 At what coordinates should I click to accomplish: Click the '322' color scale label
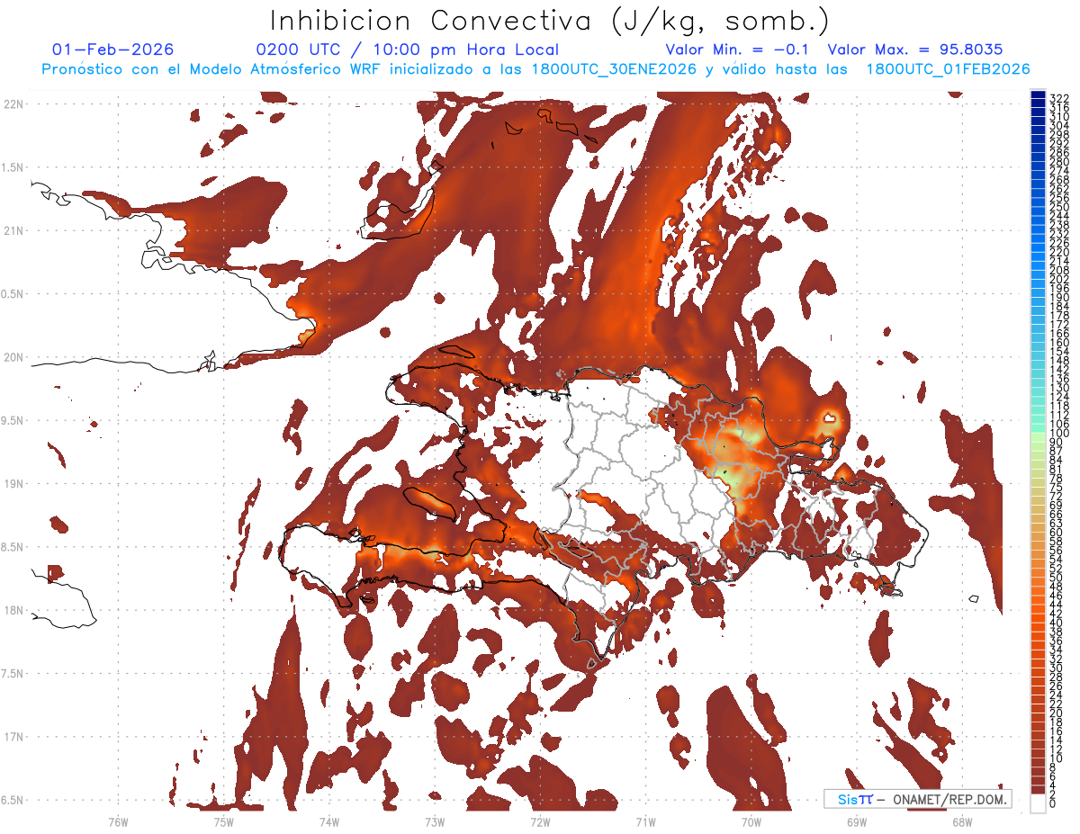[x=1059, y=98]
